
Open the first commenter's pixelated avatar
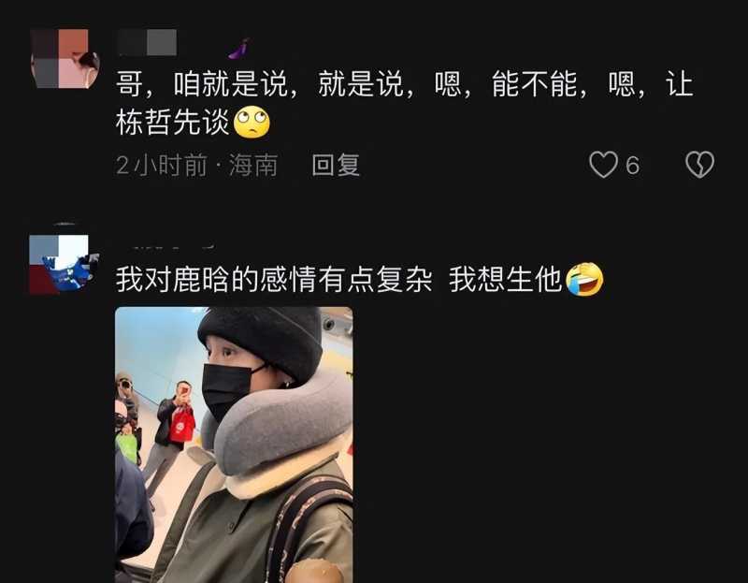tap(65, 59)
